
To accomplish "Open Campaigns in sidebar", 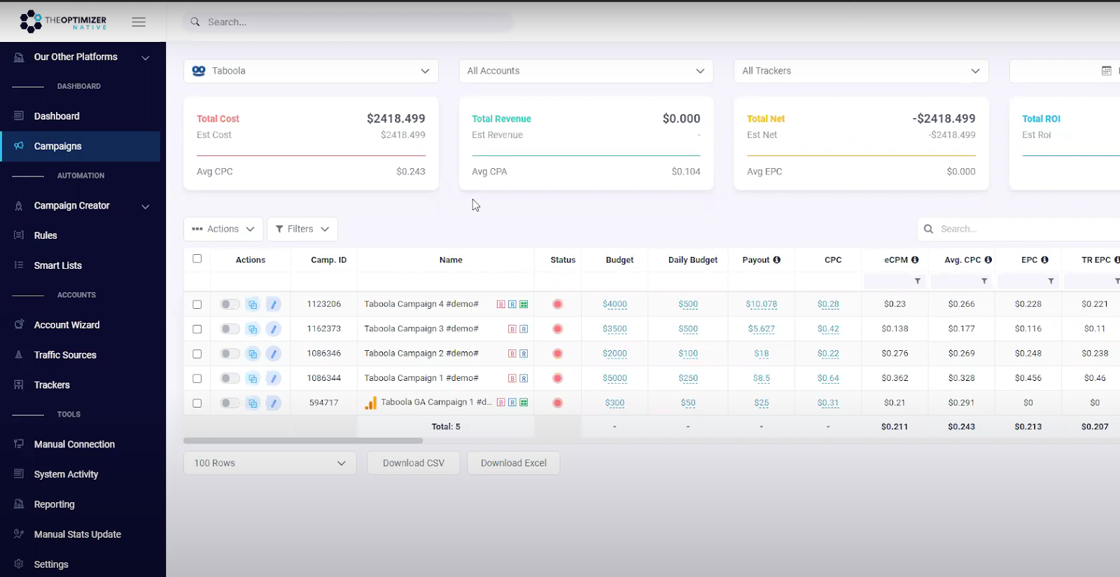I will pos(80,146).
